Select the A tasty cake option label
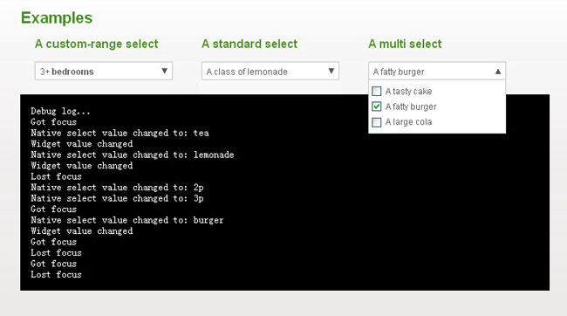Viewport: 567px width, 316px height. (x=408, y=91)
